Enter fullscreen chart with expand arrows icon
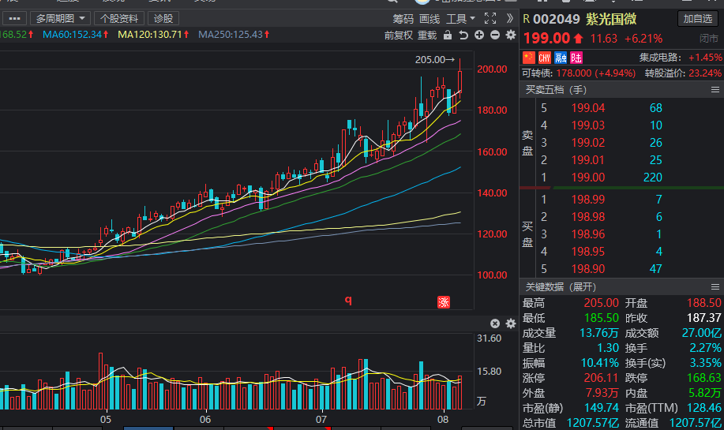 point(490,18)
